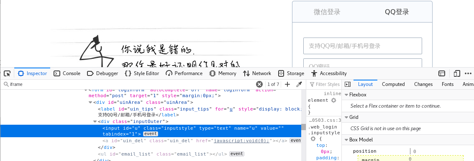474x161 pixels.
Task: Select the uin_del anchor node
Action: [x=195, y=141]
